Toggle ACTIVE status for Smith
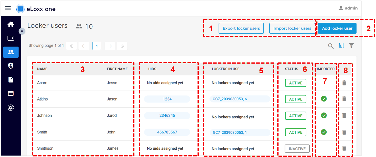This screenshot has height=157, width=376. (x=296, y=132)
